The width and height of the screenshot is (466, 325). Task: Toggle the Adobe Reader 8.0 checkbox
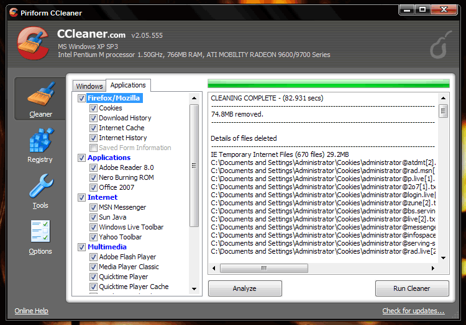(93, 167)
